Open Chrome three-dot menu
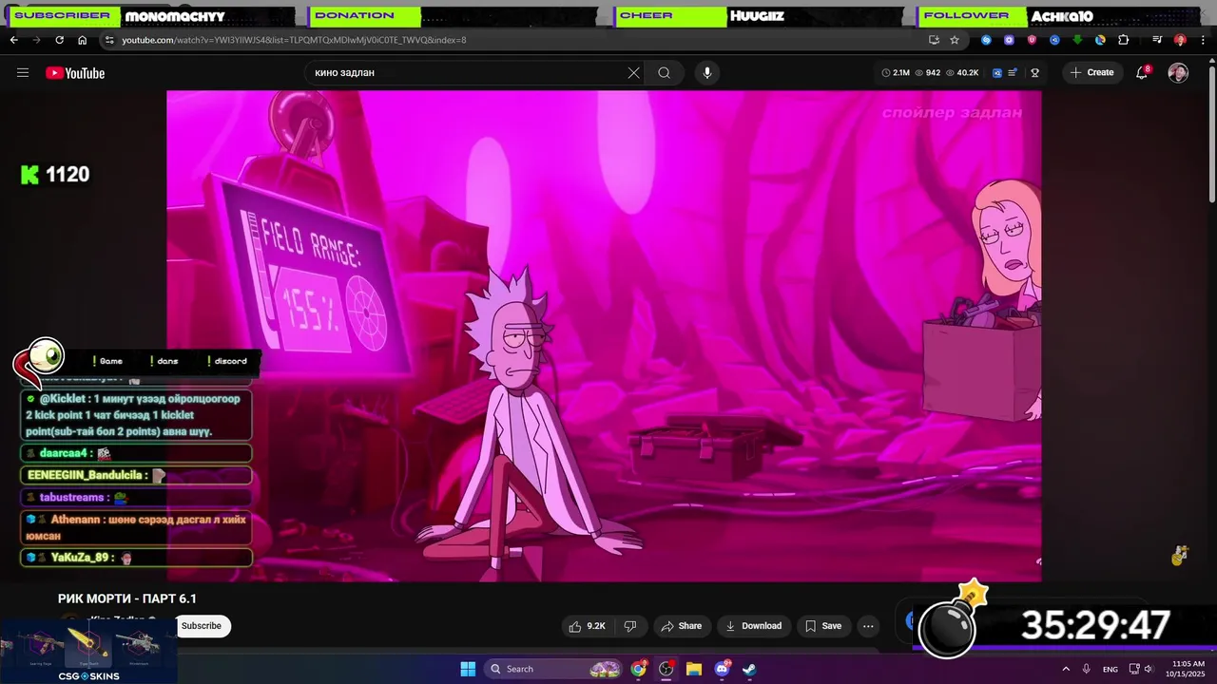1217x684 pixels. pos(1203,40)
